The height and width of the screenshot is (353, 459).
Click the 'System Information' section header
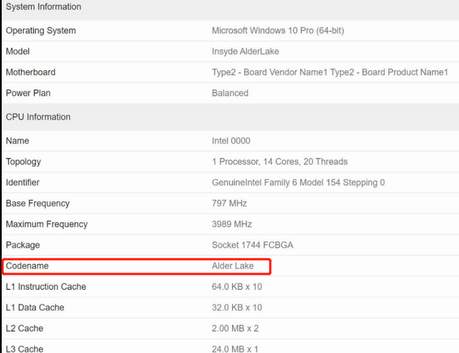click(x=44, y=7)
